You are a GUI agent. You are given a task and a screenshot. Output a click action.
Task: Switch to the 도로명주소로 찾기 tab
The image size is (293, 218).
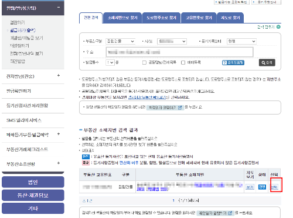161,18
